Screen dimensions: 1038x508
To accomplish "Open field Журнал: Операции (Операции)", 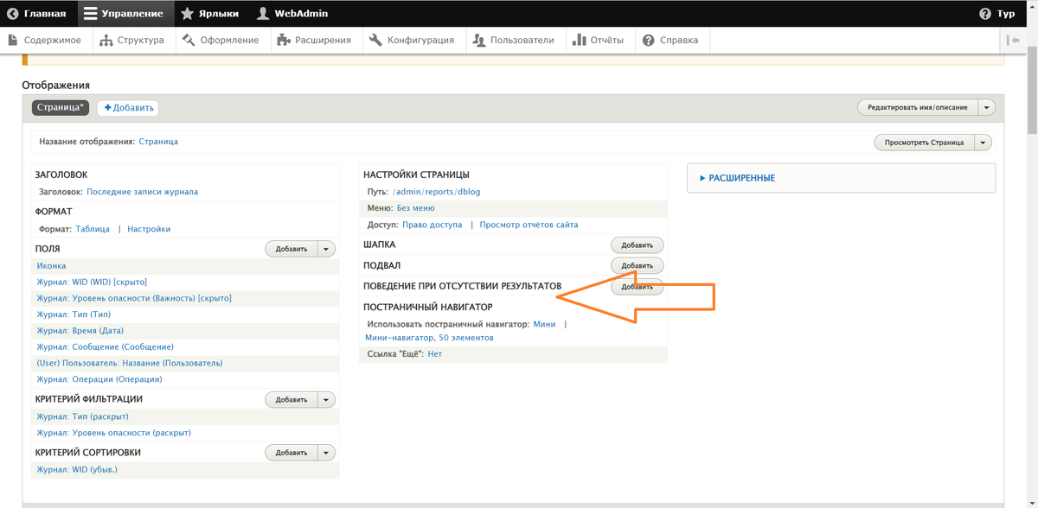I will tap(99, 379).
